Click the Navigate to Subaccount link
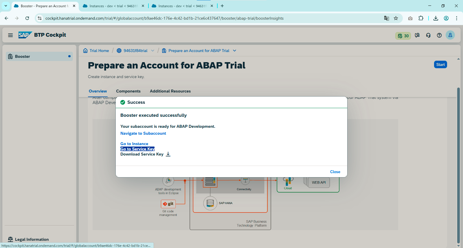Screen dimensions: 463x248 tap(143, 133)
